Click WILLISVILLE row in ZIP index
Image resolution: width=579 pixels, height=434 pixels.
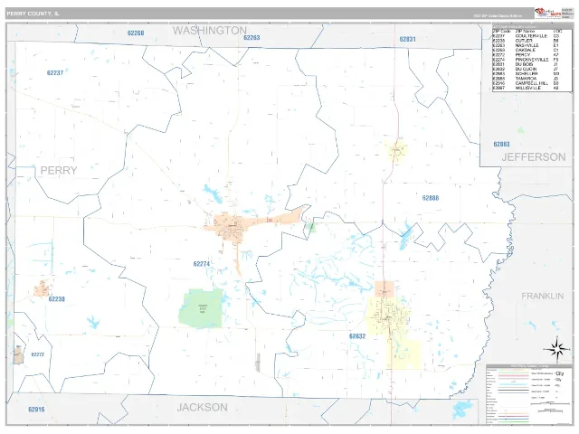[527, 88]
